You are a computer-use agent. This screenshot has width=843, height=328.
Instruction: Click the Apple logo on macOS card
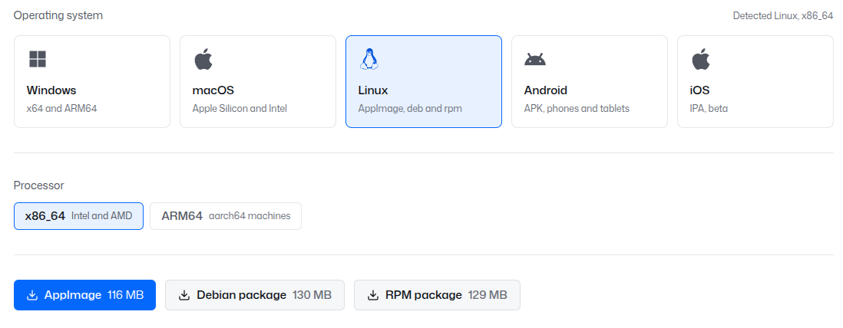[x=203, y=59]
